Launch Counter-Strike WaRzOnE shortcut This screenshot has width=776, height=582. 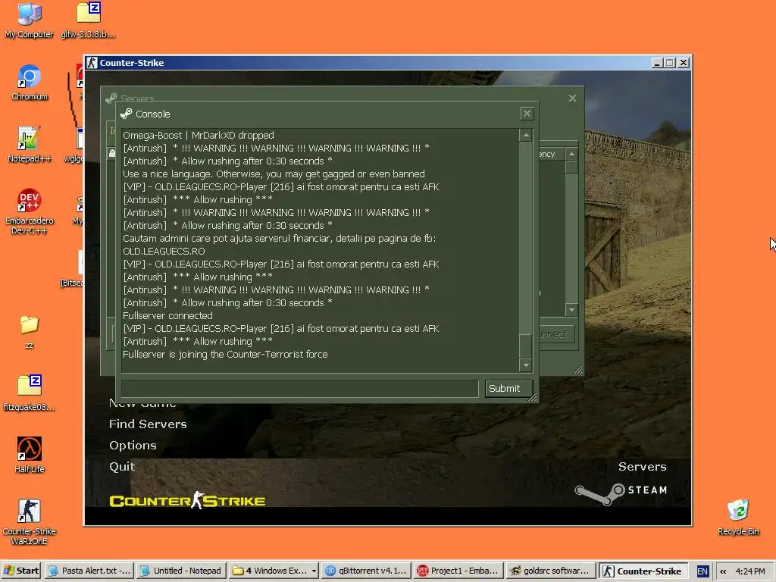(x=30, y=522)
